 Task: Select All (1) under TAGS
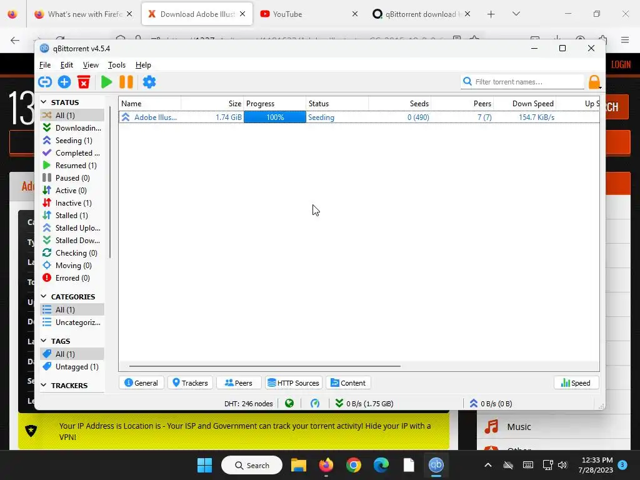click(72, 354)
